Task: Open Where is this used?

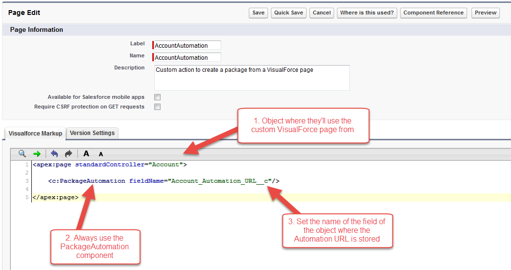Action: point(367,13)
